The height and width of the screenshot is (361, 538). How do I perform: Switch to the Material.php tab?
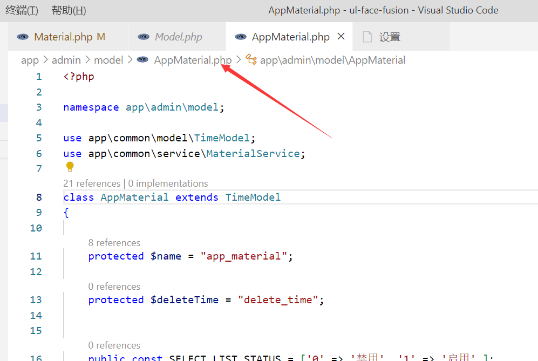(69, 37)
